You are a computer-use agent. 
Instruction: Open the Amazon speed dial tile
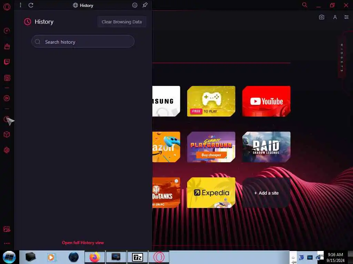click(166, 147)
